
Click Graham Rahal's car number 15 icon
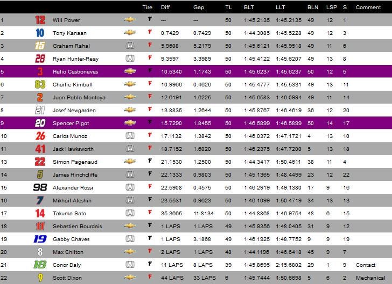[x=40, y=46]
